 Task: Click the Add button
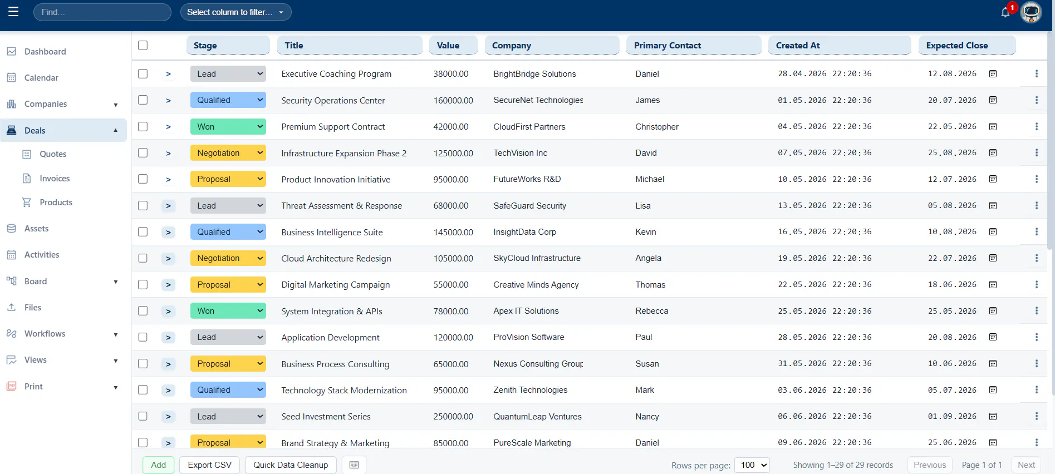(x=159, y=465)
